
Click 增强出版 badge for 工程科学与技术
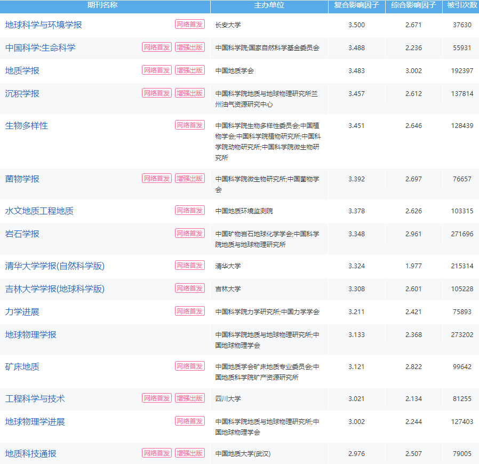click(190, 398)
